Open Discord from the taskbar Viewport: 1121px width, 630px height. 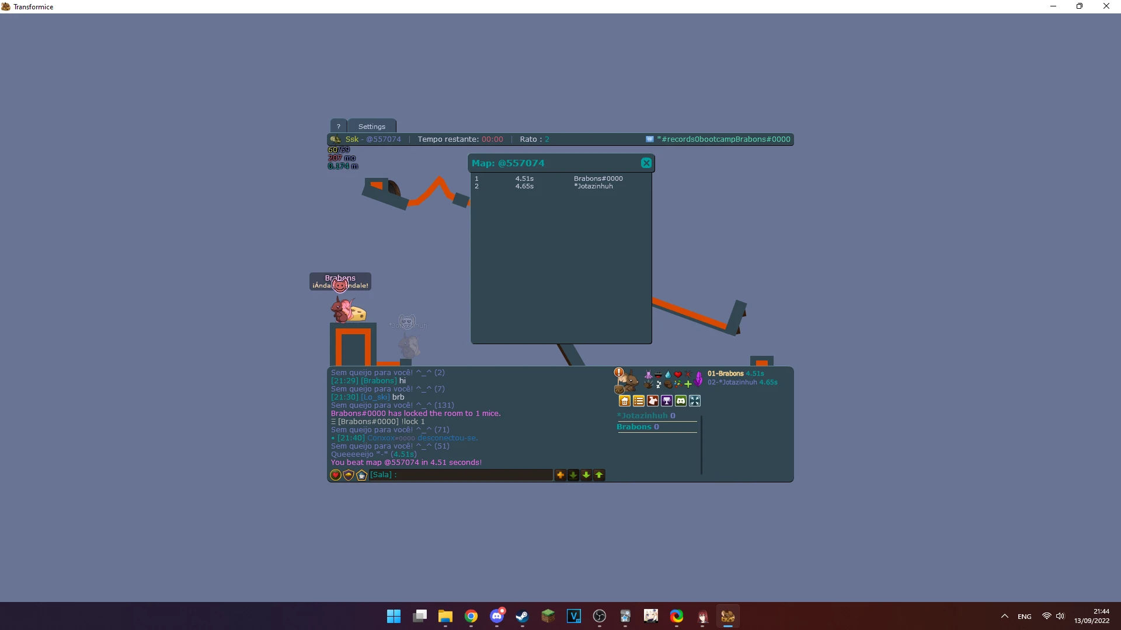[497, 617]
